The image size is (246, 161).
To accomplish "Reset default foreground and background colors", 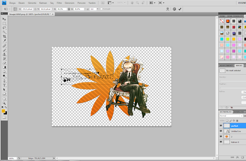I will click(x=3, y=107).
